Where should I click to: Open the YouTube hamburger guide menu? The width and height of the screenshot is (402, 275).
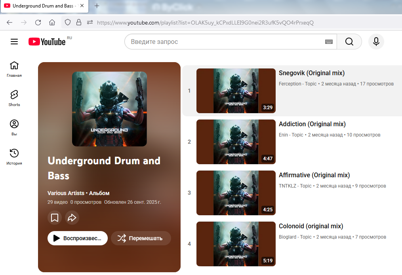14,42
